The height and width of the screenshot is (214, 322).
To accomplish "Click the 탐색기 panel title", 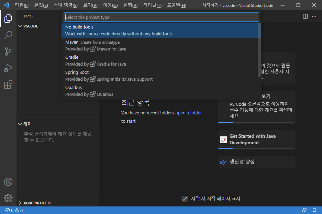I will (x=29, y=16).
